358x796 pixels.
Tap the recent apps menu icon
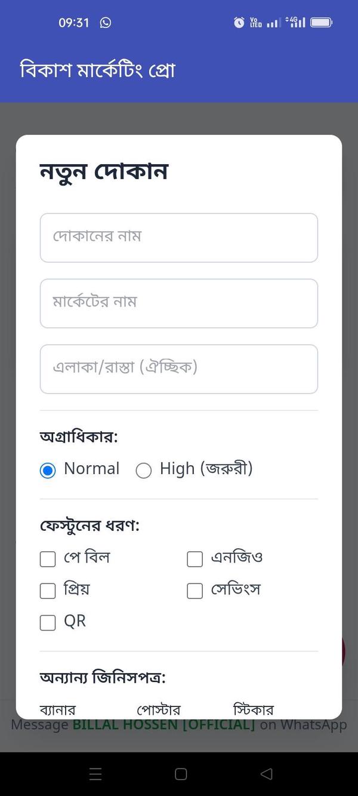click(x=95, y=774)
